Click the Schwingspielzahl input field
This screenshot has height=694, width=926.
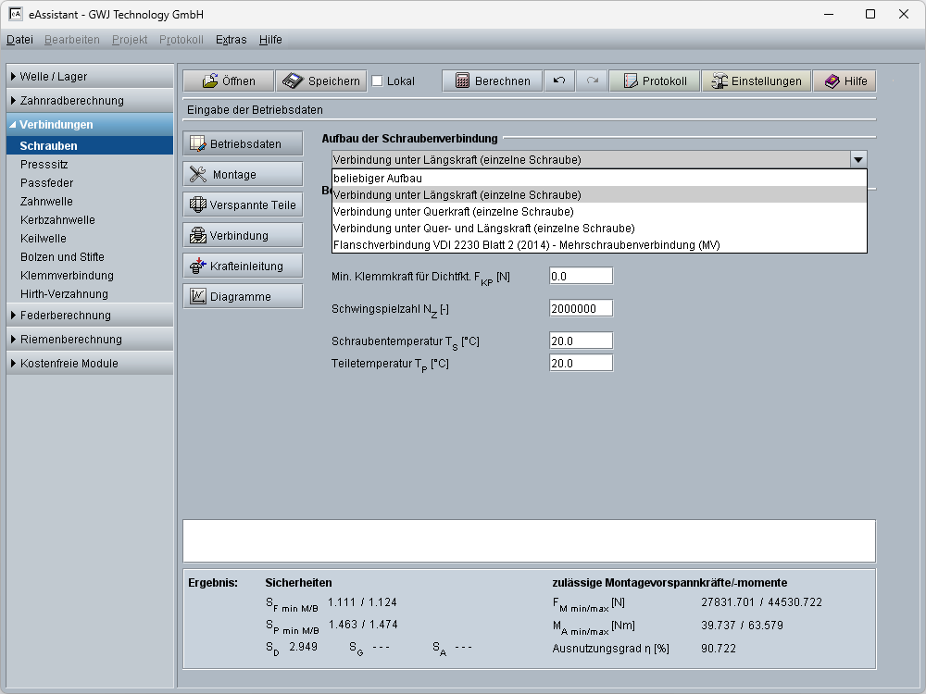coord(581,308)
